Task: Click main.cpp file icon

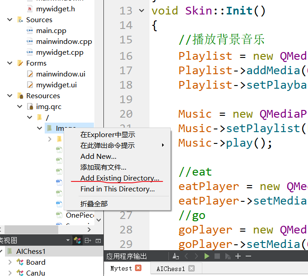Action: pos(30,31)
